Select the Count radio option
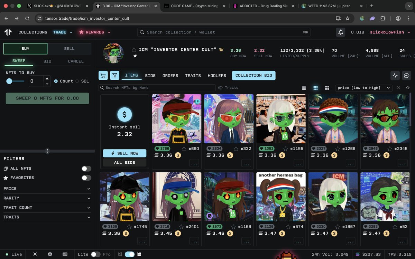This screenshot has height=259, width=415. point(56,81)
